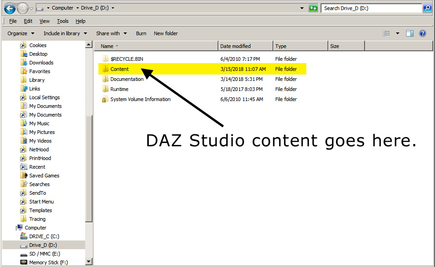Select the $RECYCLE.BIN folder icon
Viewport: 435px width, 267px height.
coord(105,59)
